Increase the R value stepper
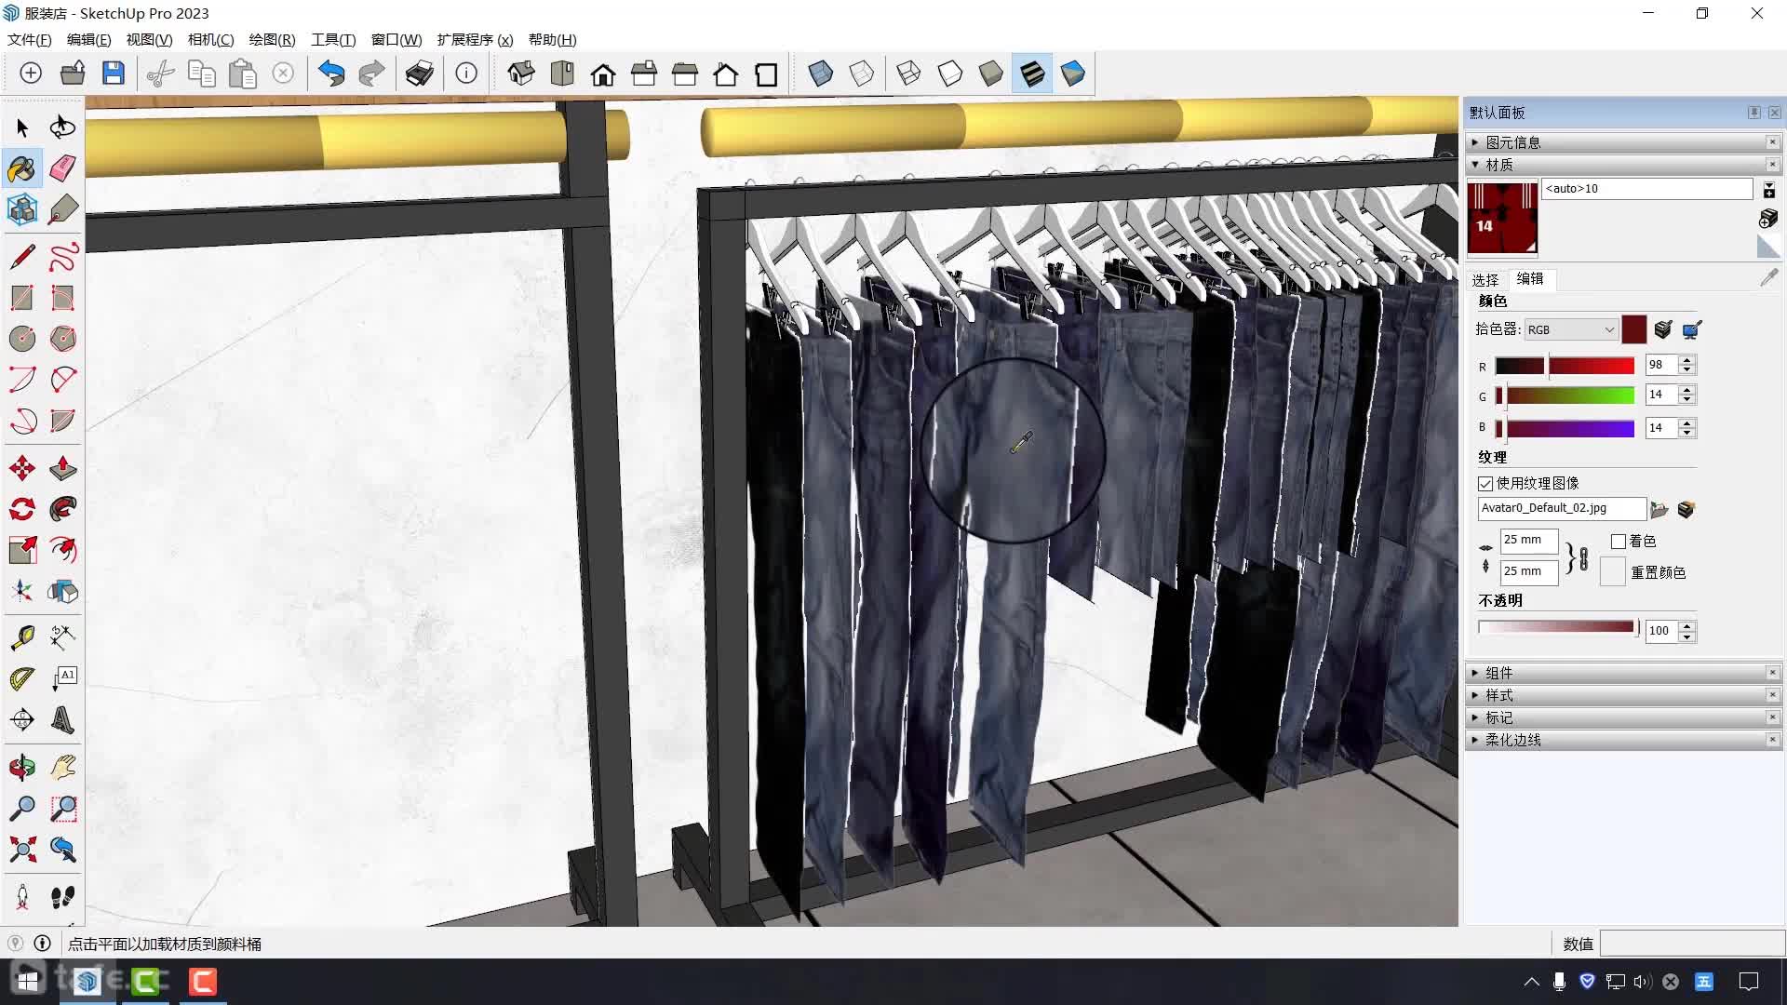The width and height of the screenshot is (1787, 1005). (1687, 360)
